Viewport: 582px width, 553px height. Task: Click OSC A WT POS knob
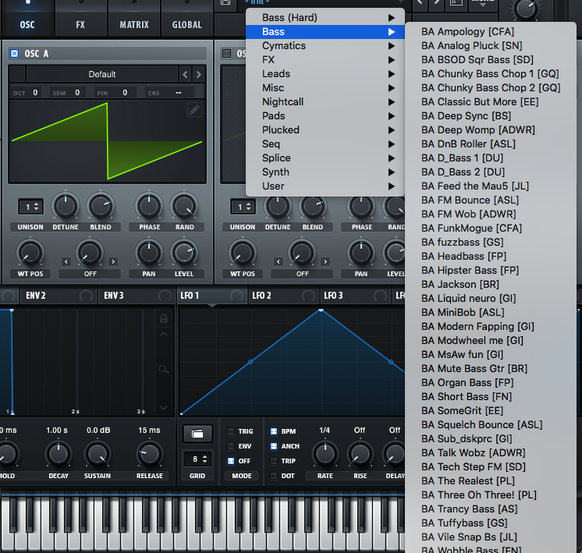click(x=30, y=253)
